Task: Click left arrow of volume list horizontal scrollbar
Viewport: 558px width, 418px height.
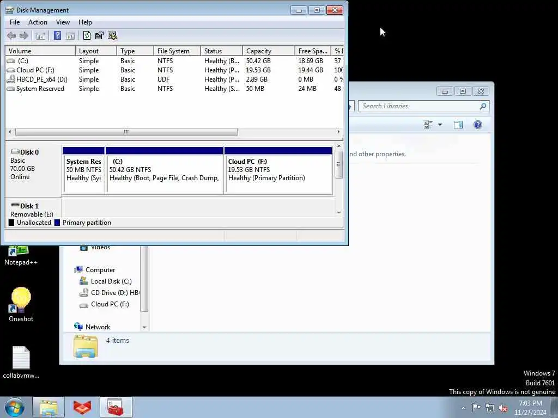Action: [x=10, y=132]
